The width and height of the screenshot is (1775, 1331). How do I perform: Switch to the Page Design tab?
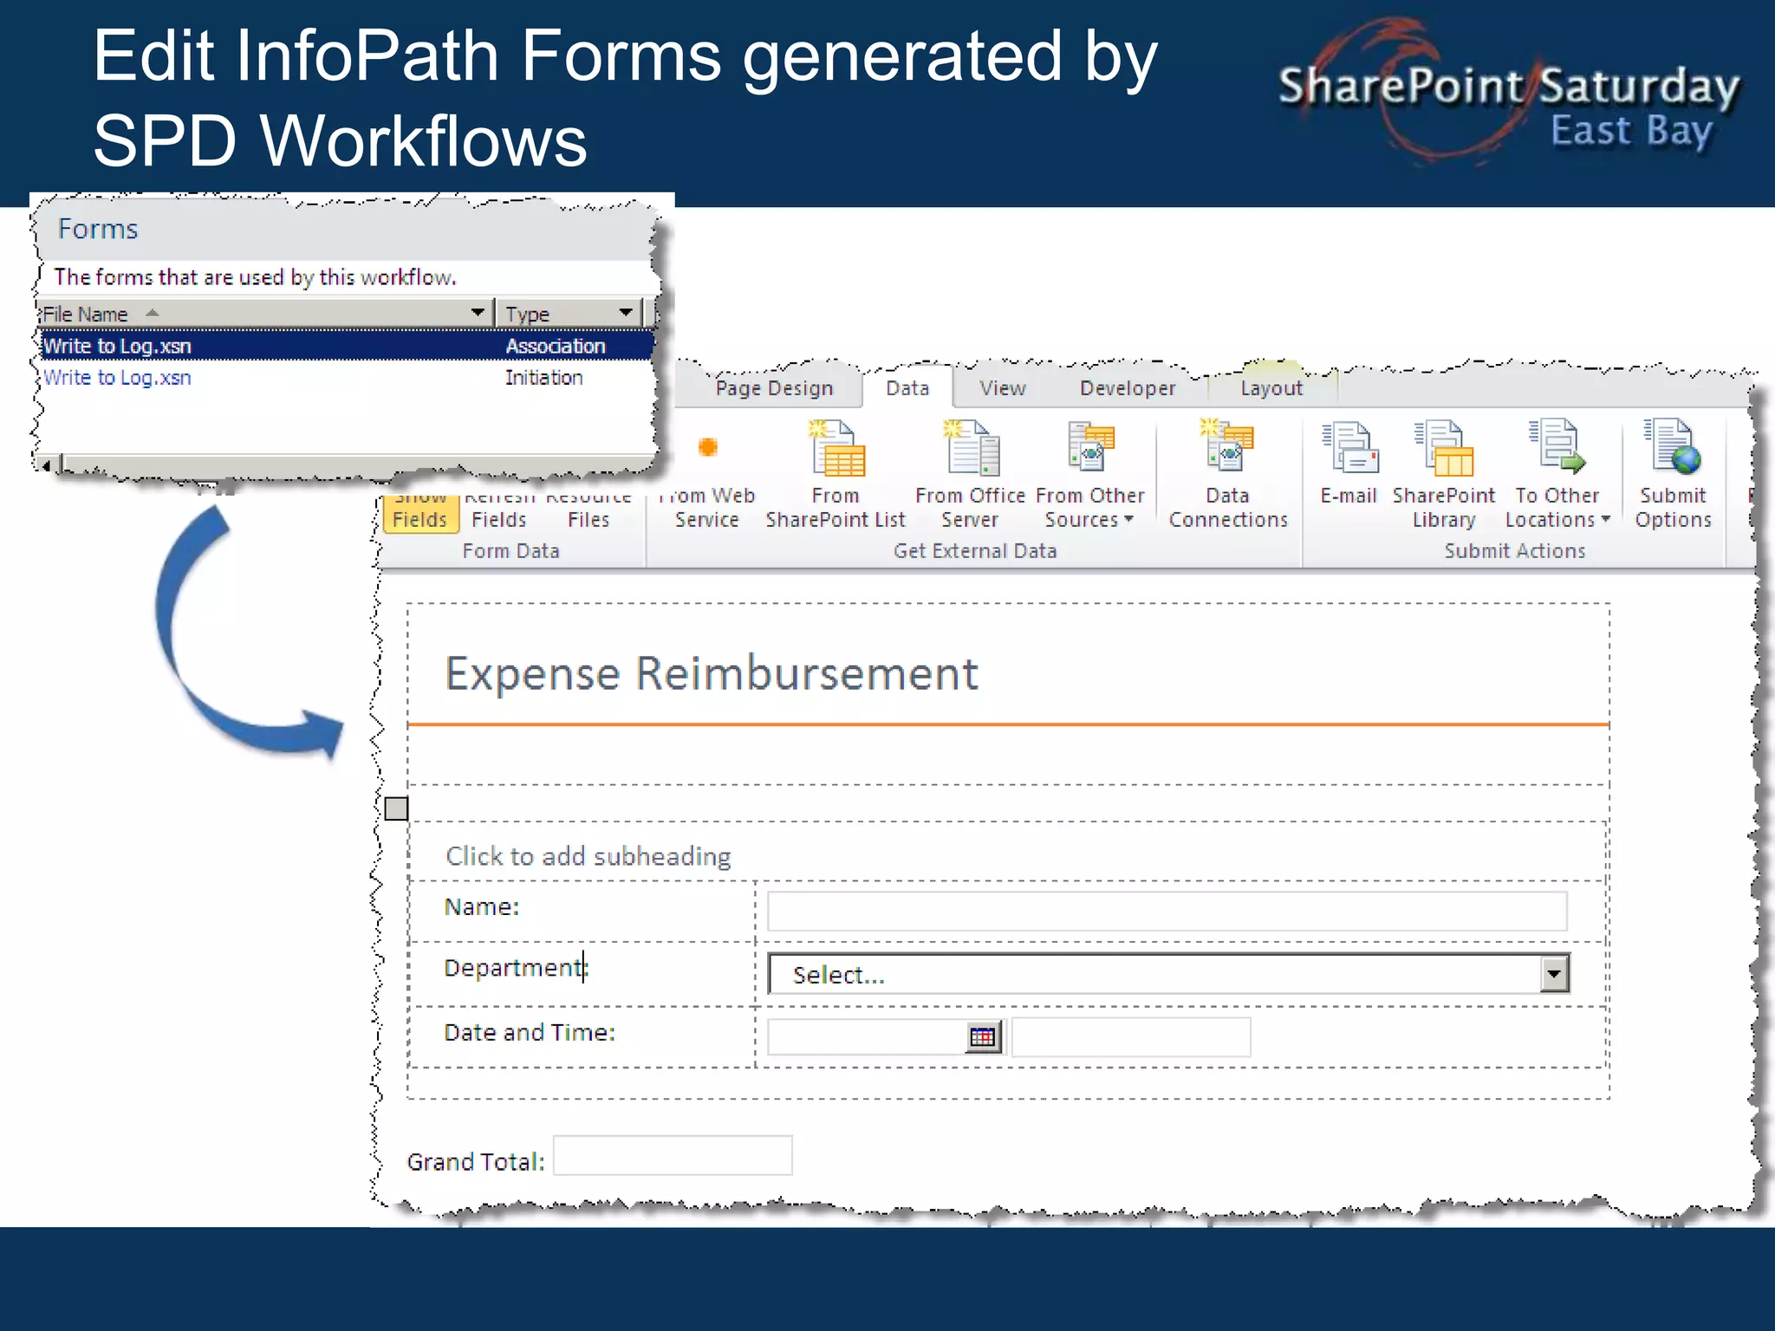click(774, 388)
